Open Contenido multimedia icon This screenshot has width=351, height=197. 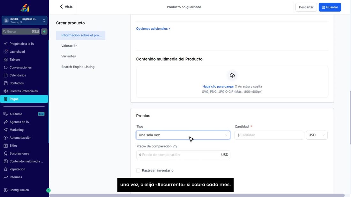(6, 161)
